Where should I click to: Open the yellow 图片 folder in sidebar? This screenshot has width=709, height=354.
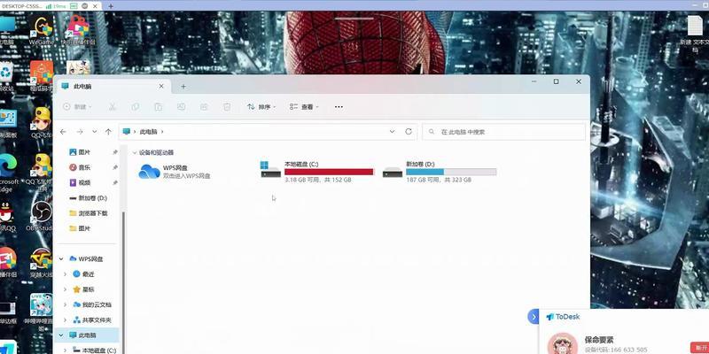80,228
